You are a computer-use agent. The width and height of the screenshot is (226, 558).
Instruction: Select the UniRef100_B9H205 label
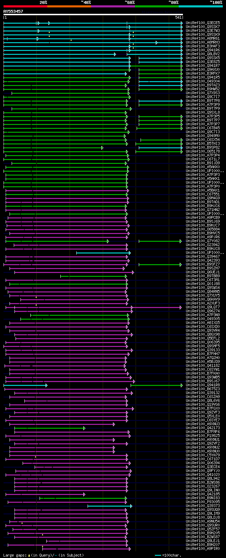tap(203, 533)
